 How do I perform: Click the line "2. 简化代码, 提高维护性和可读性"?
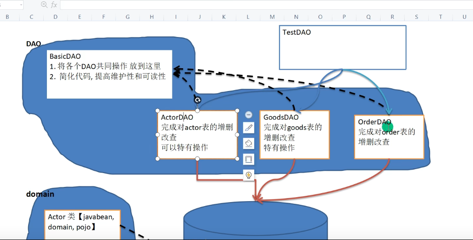(108, 76)
